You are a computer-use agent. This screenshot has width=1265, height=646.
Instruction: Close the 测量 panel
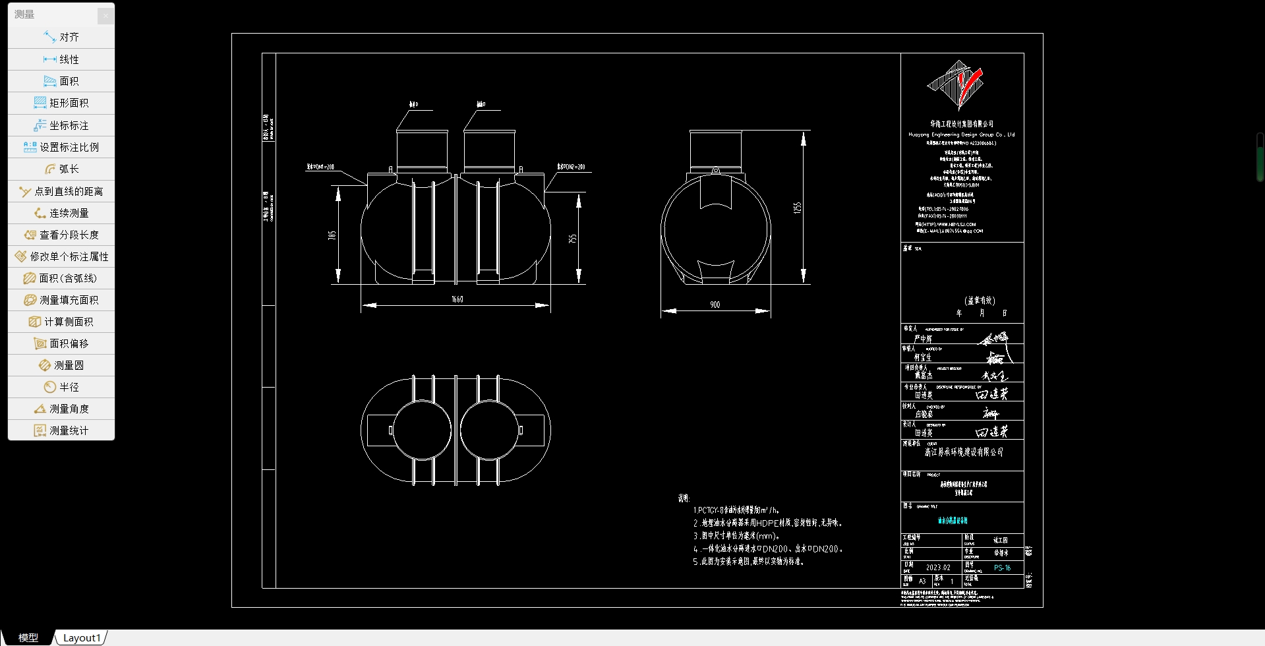pos(105,15)
